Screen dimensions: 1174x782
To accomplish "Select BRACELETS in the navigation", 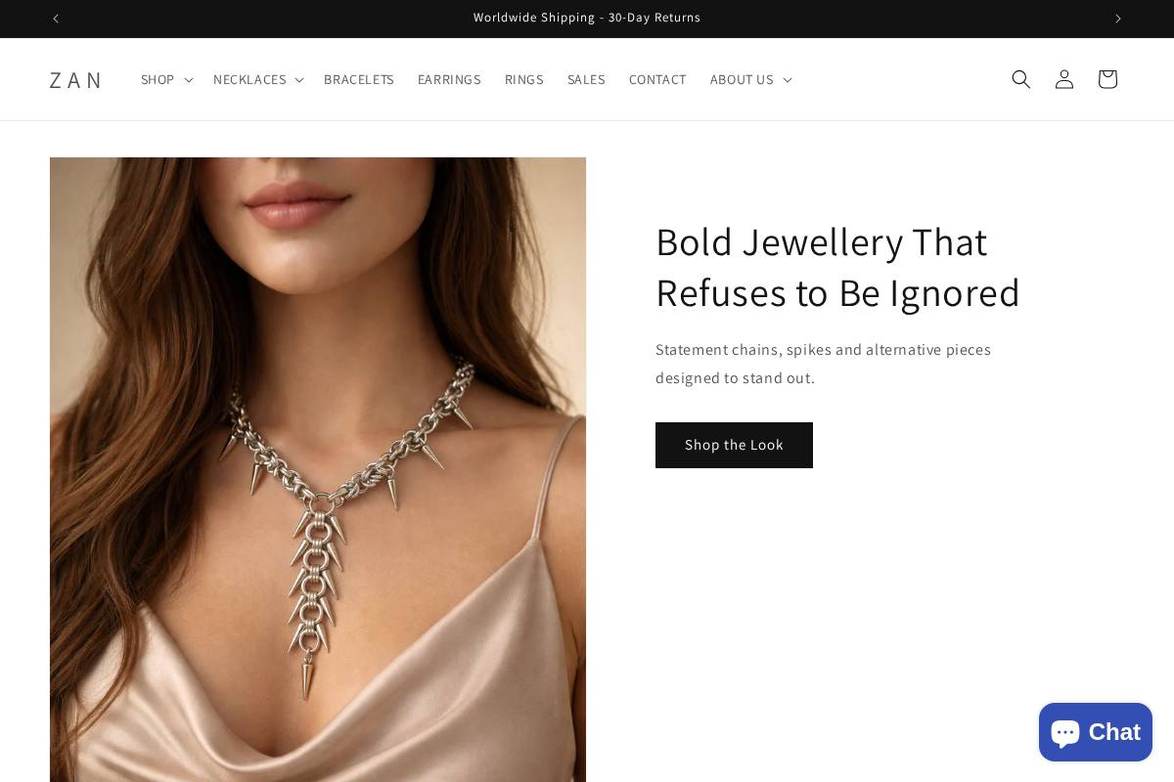I will click(x=358, y=79).
